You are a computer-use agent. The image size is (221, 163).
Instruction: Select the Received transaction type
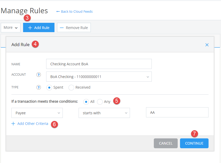pos(71,88)
